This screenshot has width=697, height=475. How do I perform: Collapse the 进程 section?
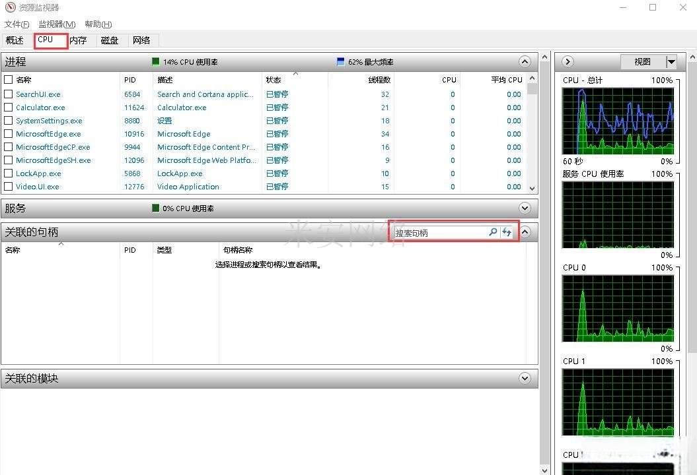pos(525,61)
